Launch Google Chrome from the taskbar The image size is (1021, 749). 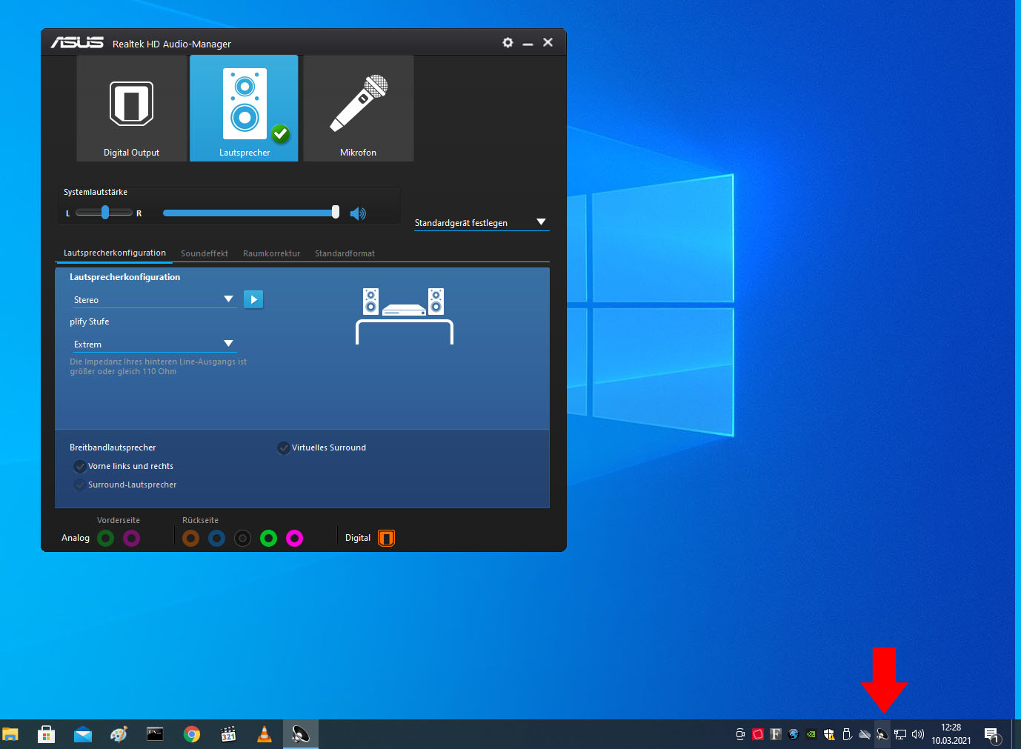pyautogui.click(x=192, y=734)
